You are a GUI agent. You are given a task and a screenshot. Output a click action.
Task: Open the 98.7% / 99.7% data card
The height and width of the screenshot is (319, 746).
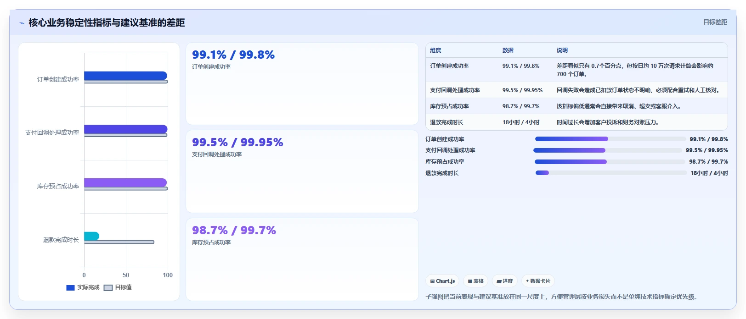coord(302,259)
